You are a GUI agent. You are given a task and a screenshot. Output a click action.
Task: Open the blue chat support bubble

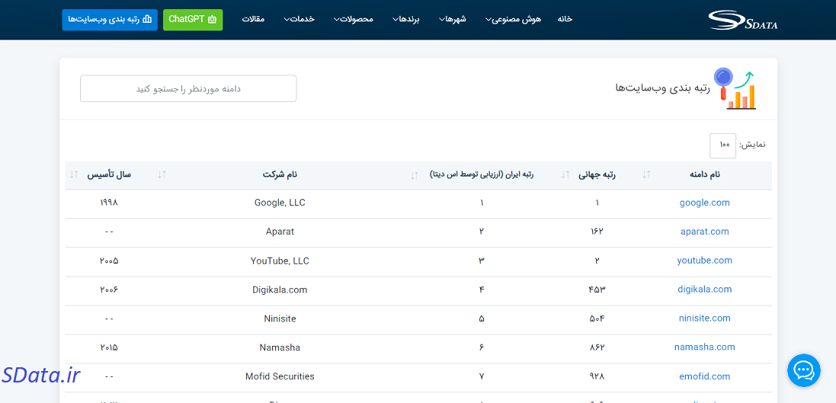tap(803, 370)
